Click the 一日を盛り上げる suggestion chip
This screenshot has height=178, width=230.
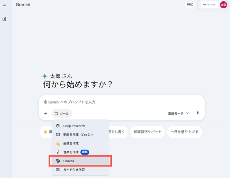coord(185,132)
